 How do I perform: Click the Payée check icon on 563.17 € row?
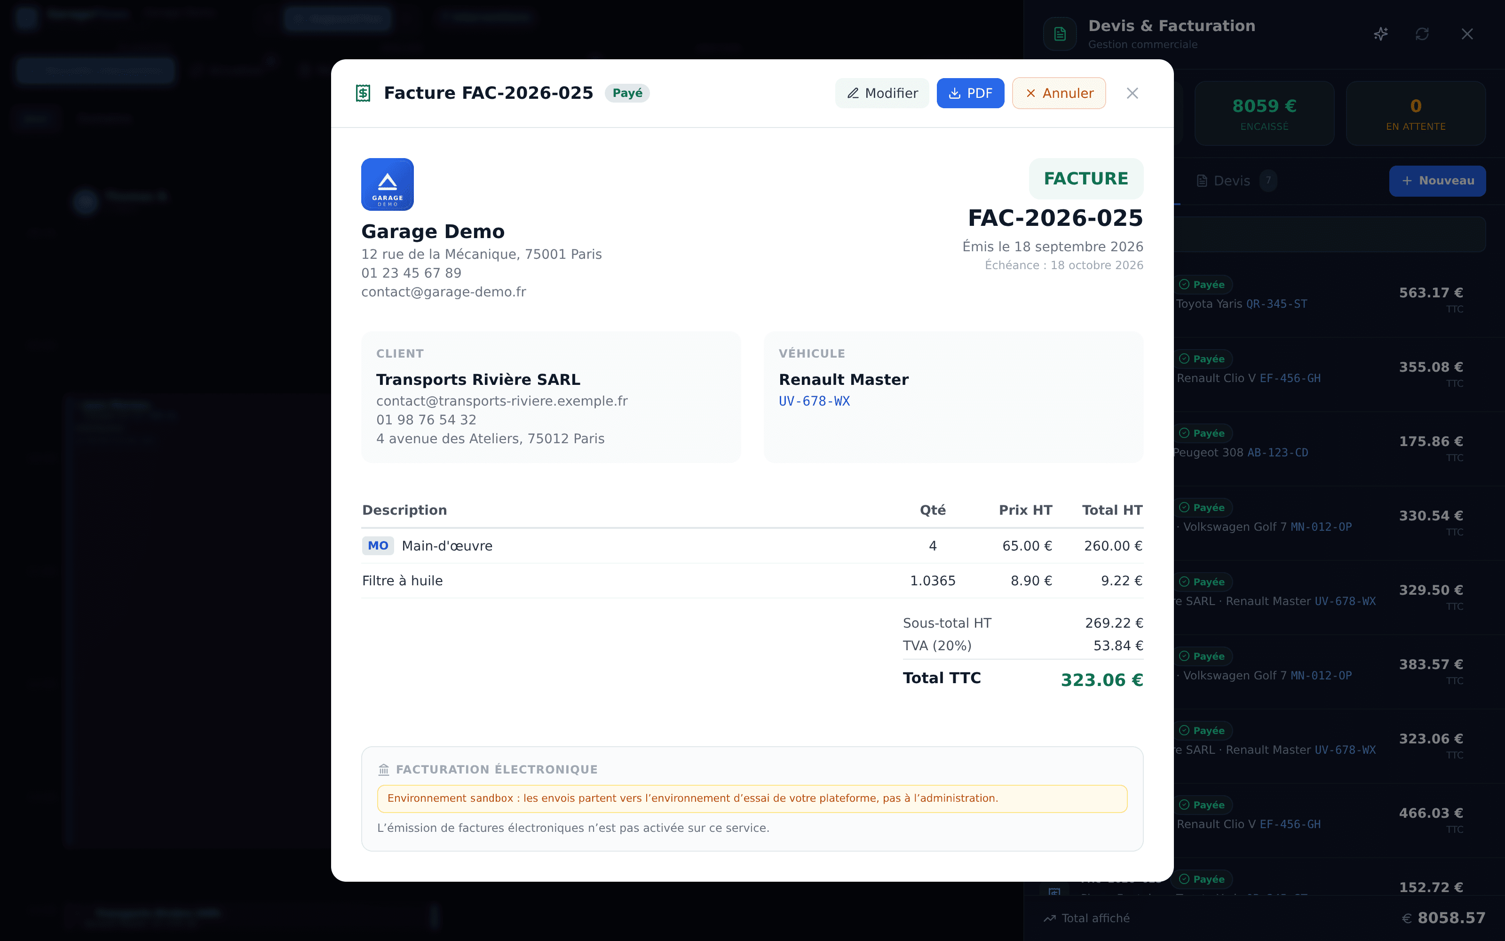1184,284
